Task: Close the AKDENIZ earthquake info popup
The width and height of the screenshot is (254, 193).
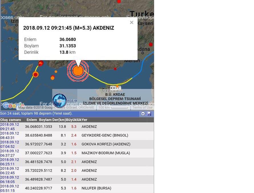Action: [x=132, y=23]
